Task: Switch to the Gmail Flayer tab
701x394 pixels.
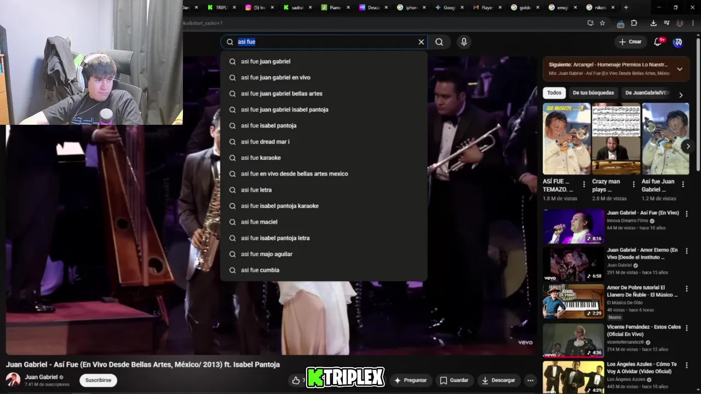Action: (486, 7)
